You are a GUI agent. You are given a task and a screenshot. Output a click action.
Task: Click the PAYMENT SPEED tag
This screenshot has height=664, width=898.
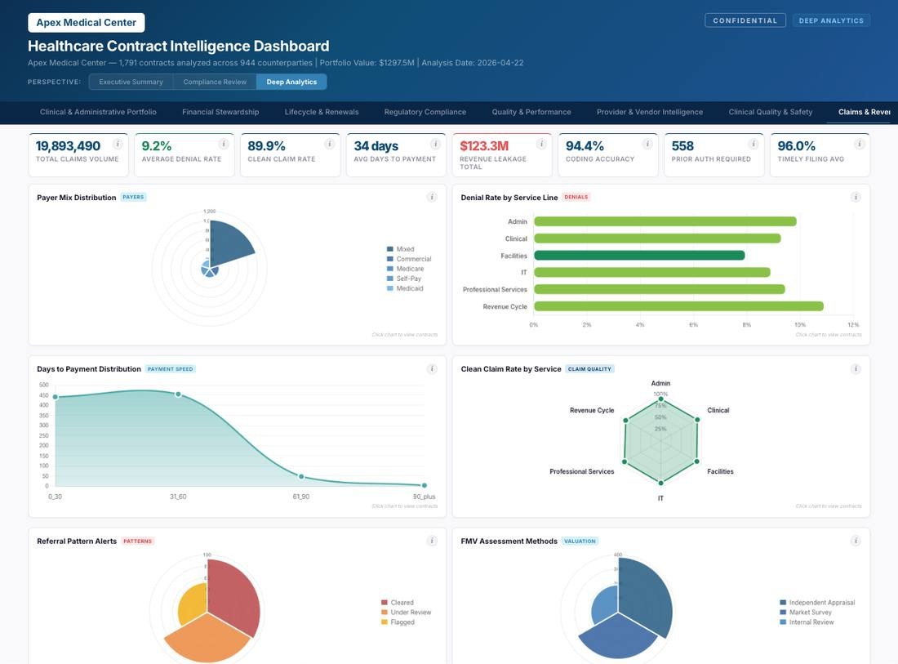(x=170, y=369)
